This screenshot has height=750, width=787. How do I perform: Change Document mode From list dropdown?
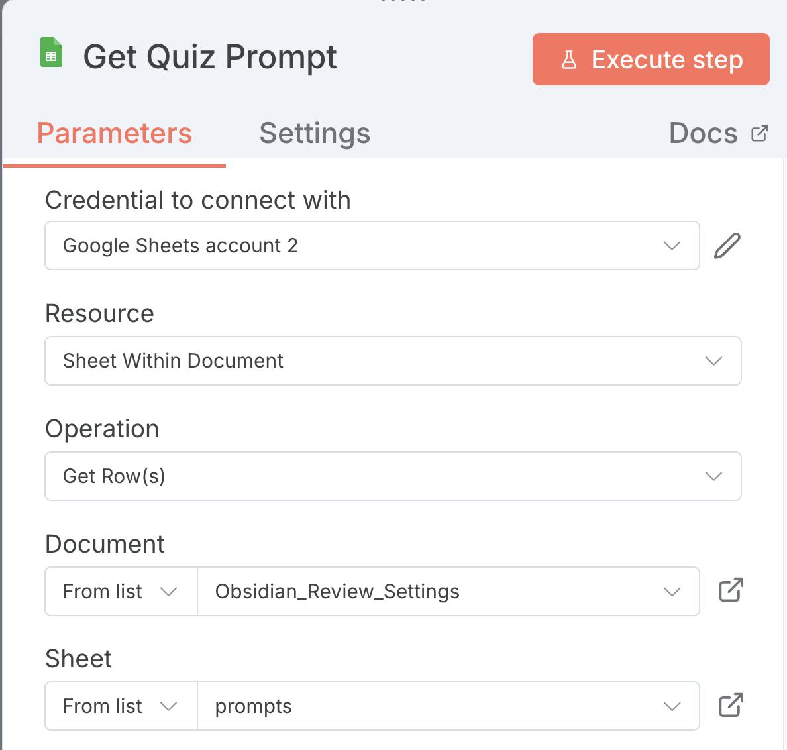121,591
